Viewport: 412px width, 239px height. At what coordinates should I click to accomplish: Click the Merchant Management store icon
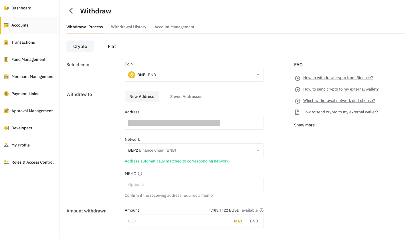pos(6,77)
